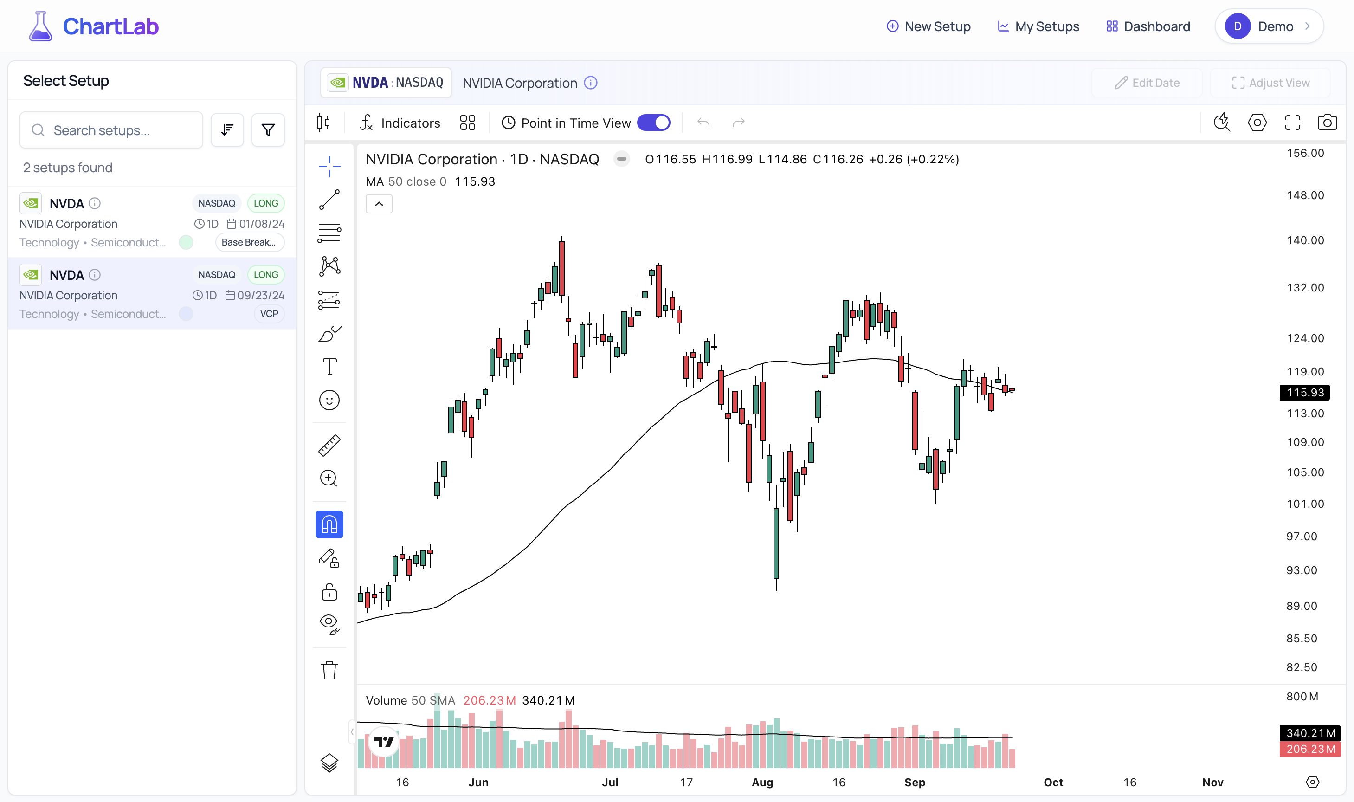The image size is (1354, 802).
Task: Show NVIDIA Corporation info icon in header
Action: pyautogui.click(x=591, y=83)
